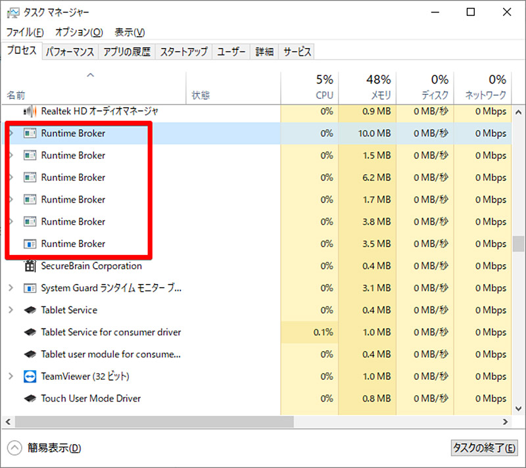Switch to the ユーザー tab

coord(231,52)
